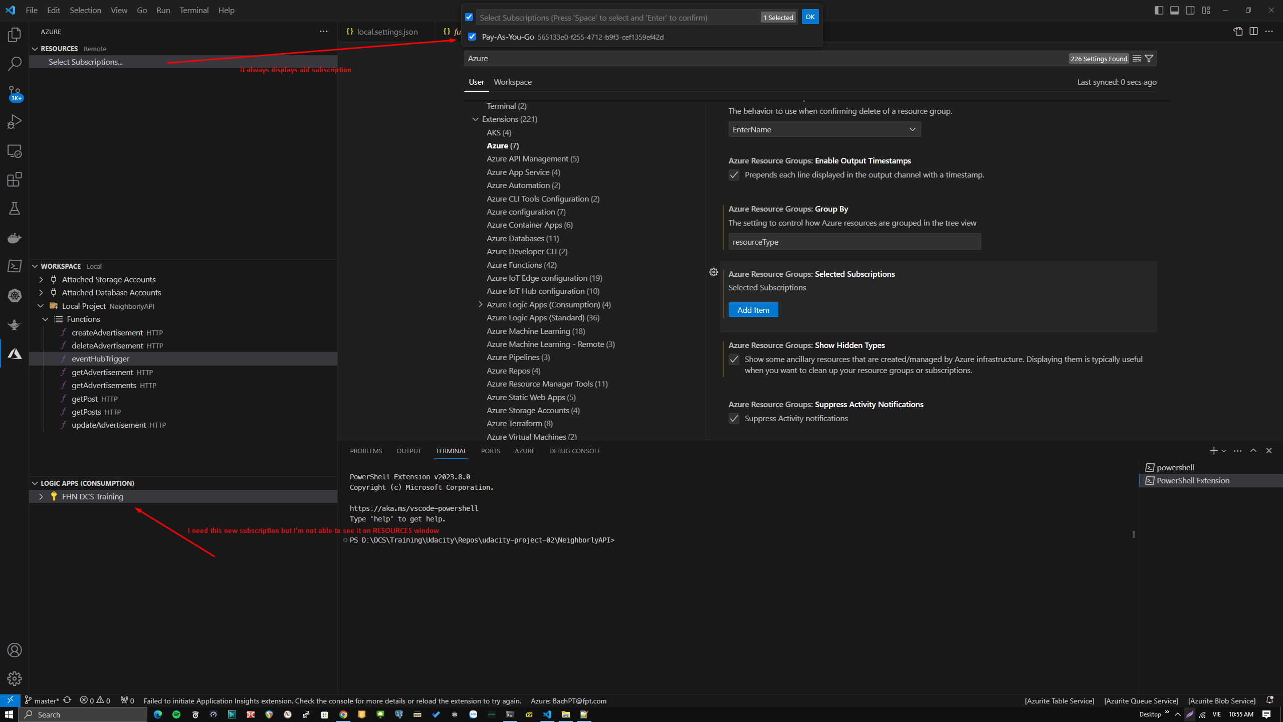Click Azure: BachPT@fpt.com account in status bar
The image size is (1283, 722).
[x=568, y=701]
